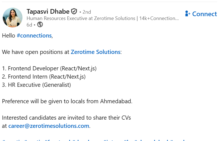
Task: Click the career@zerotimesolutions.com email link
Action: pyautogui.click(x=49, y=126)
